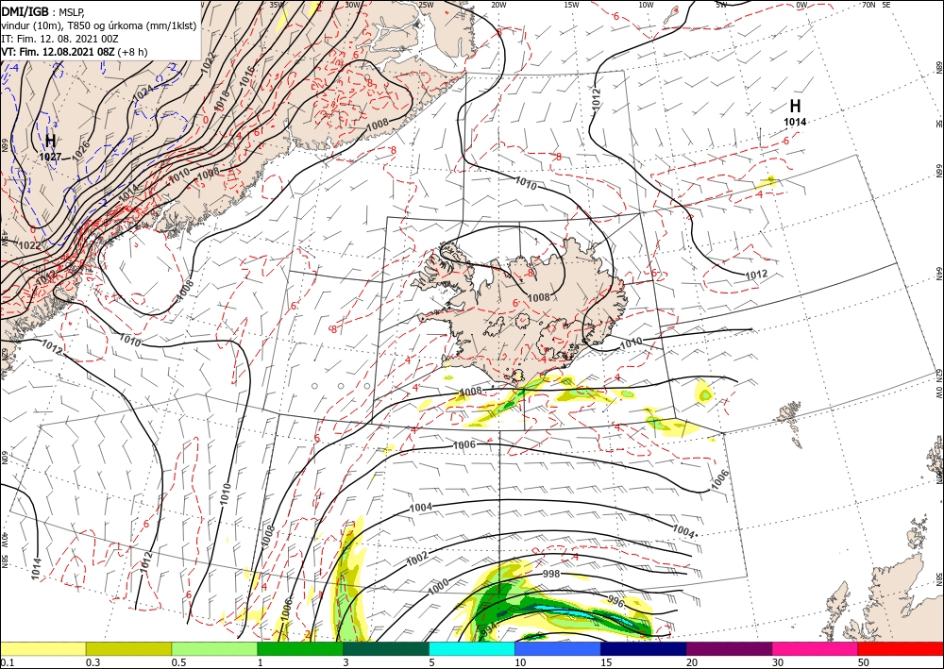Click the H symbol above 1014

(795, 107)
